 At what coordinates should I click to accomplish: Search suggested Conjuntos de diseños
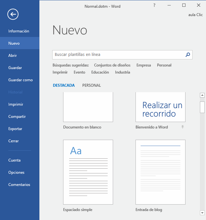pos(112,65)
